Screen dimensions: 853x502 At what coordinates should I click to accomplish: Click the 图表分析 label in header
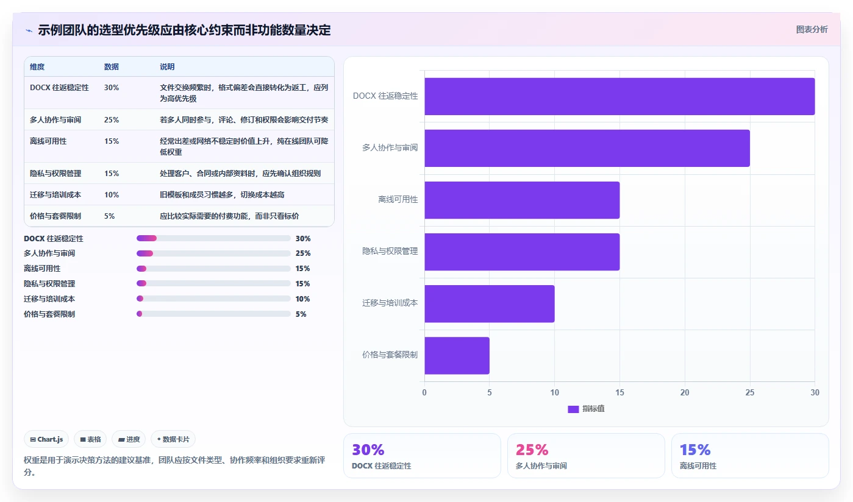tap(812, 29)
